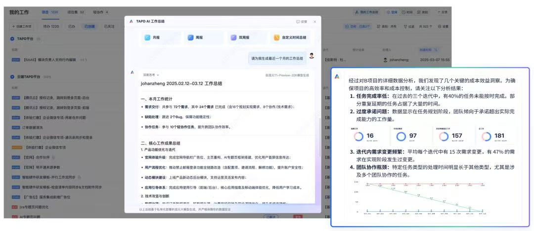This screenshot has height=231, width=534.
Task: Open the 设置 settings gear in list toolbar
Action: tap(444, 26)
